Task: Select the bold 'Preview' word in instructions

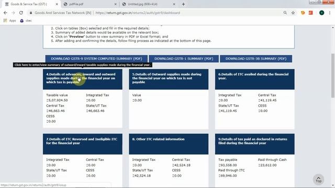Action: pyautogui.click(x=76, y=37)
